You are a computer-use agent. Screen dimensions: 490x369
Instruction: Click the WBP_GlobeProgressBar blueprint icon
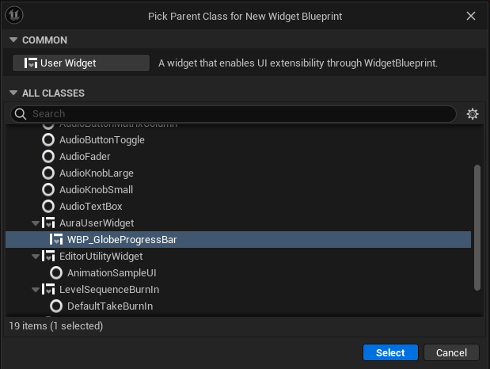(x=56, y=239)
